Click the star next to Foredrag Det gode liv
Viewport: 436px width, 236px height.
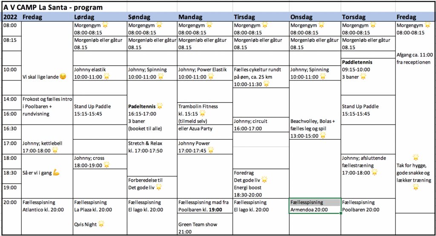tap(264, 179)
